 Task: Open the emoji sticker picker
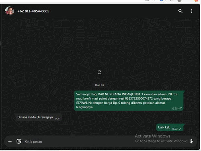(x=19, y=141)
